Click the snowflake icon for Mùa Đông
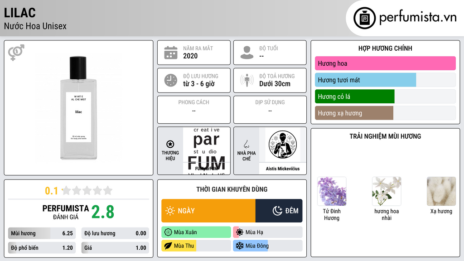This screenshot has width=464, height=261. click(239, 246)
